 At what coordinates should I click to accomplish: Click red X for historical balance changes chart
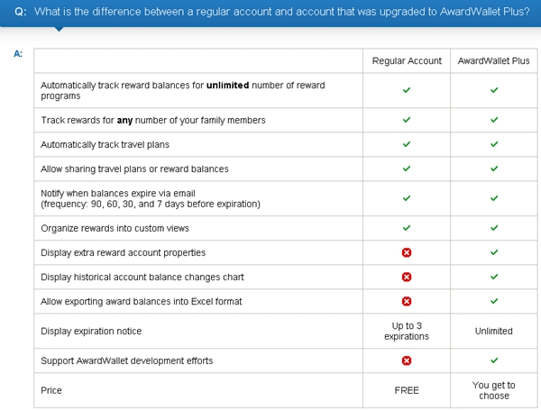[x=407, y=277]
